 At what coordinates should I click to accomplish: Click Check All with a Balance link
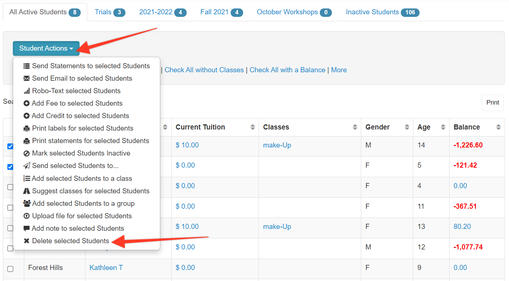[287, 70]
